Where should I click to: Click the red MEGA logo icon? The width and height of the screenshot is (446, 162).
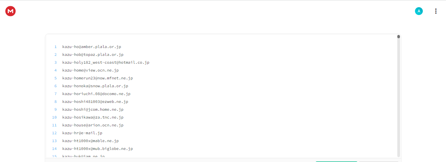pyautogui.click(x=10, y=11)
